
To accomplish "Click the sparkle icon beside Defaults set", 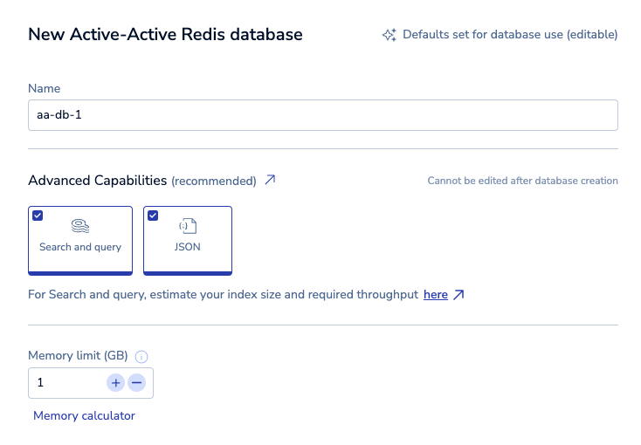I will tap(389, 35).
